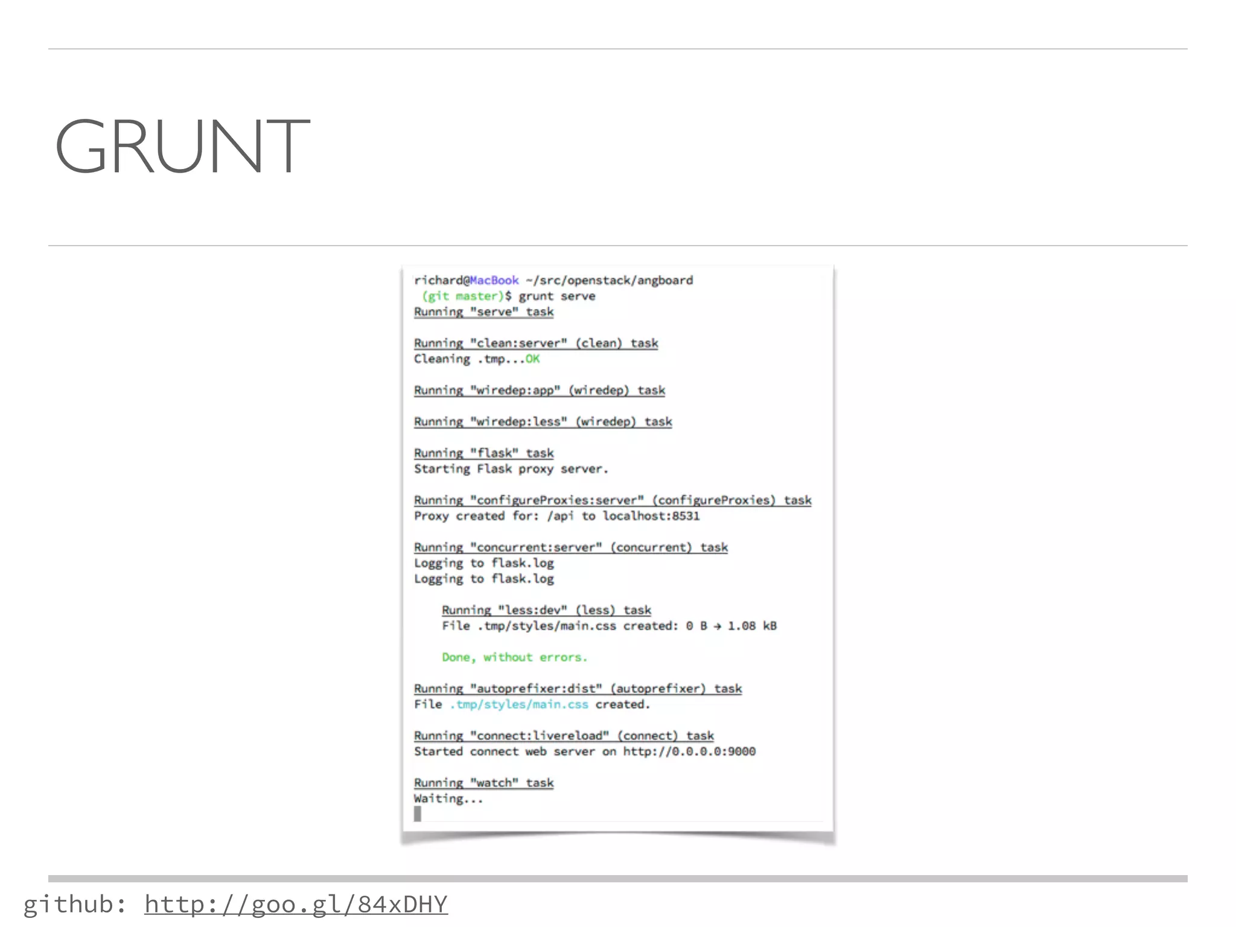Click the 'Running "serve" task' line
1236x927 pixels.
pos(484,311)
